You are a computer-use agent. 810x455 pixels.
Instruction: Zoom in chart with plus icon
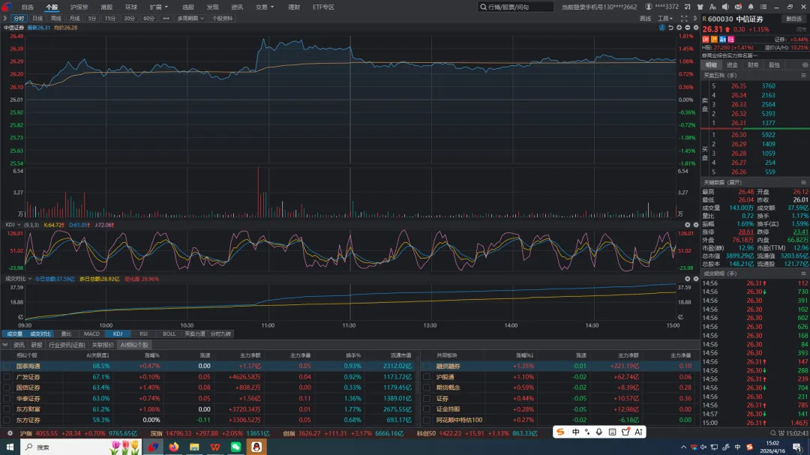[679, 28]
